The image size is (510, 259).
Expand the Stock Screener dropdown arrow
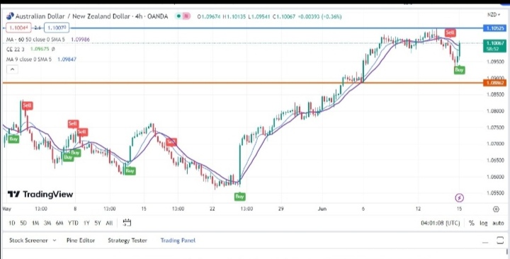tap(55, 241)
